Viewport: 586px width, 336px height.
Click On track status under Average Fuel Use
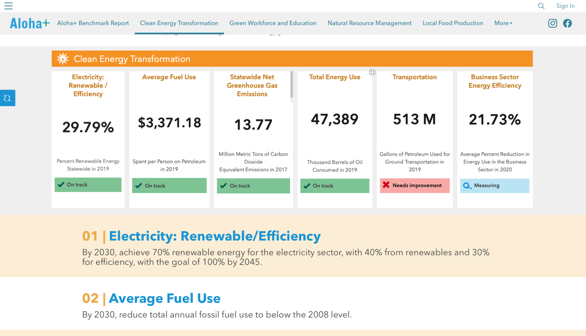click(169, 186)
